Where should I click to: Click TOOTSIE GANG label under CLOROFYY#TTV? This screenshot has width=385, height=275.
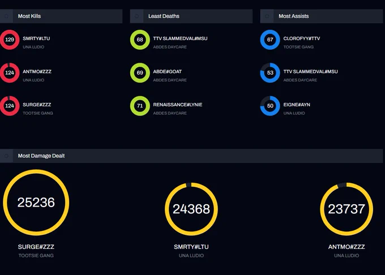[298, 47]
